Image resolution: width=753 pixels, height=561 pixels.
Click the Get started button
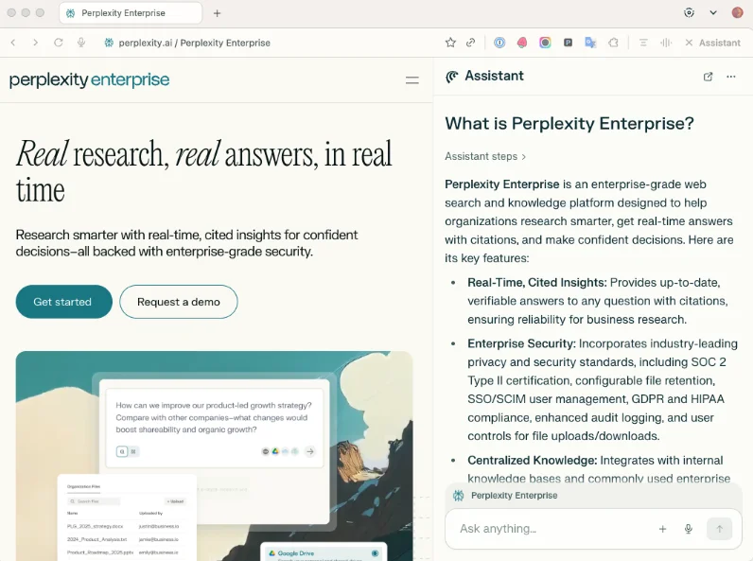coord(64,302)
